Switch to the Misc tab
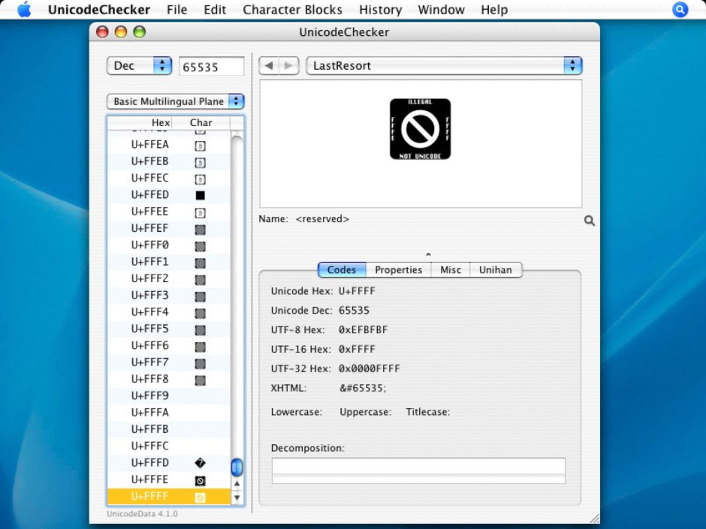This screenshot has width=706, height=529. point(451,270)
